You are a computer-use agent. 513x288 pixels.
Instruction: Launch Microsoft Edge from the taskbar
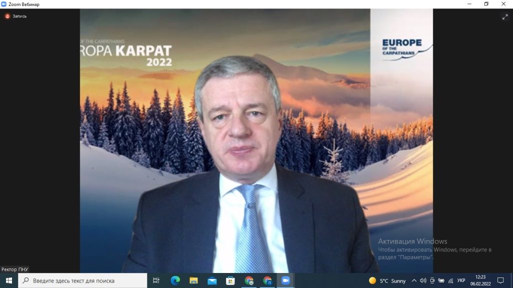click(175, 280)
